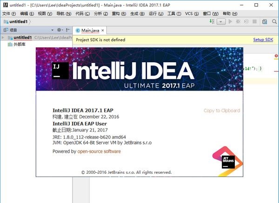Open the 文件 (F) menu
This screenshot has height=203, width=279.
tap(9, 13)
